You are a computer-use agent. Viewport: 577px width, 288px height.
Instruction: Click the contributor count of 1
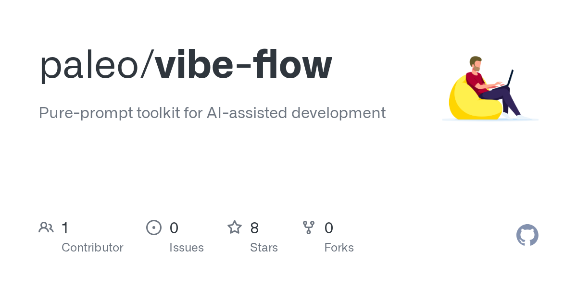[x=65, y=228]
